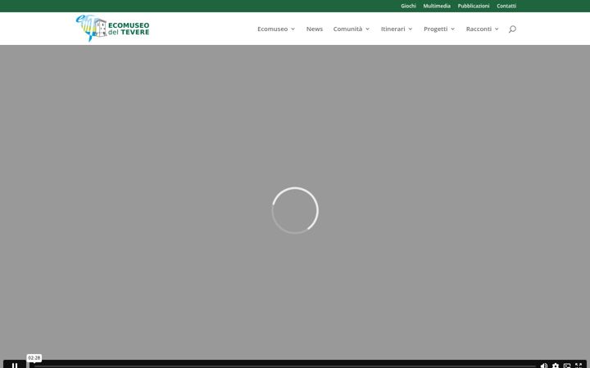This screenshot has width=590, height=368.
Task: Open the News menu item
Action: 315,29
